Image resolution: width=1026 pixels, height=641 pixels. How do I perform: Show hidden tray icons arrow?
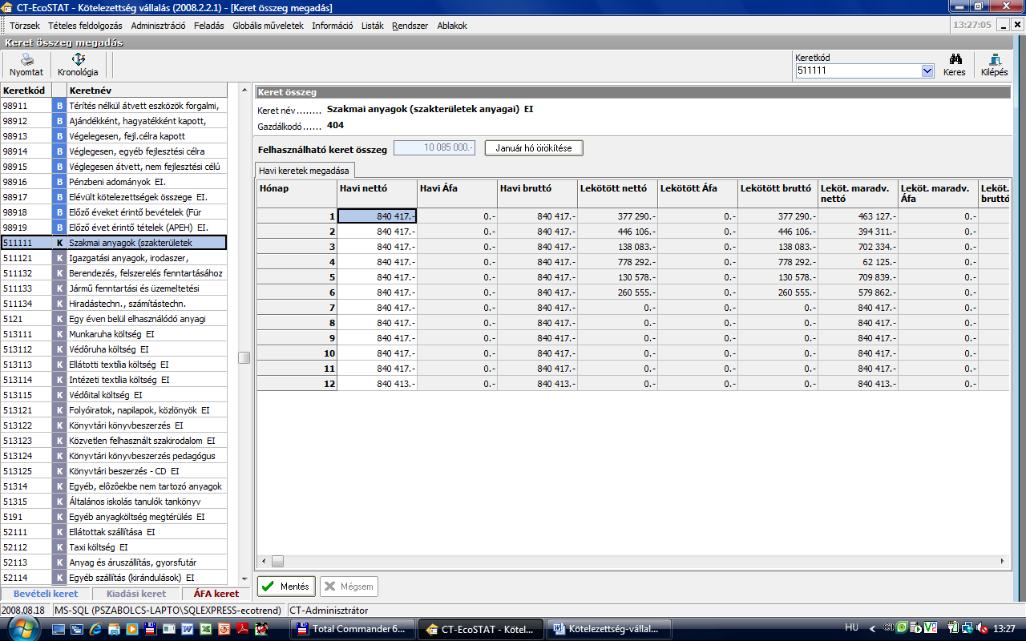875,628
